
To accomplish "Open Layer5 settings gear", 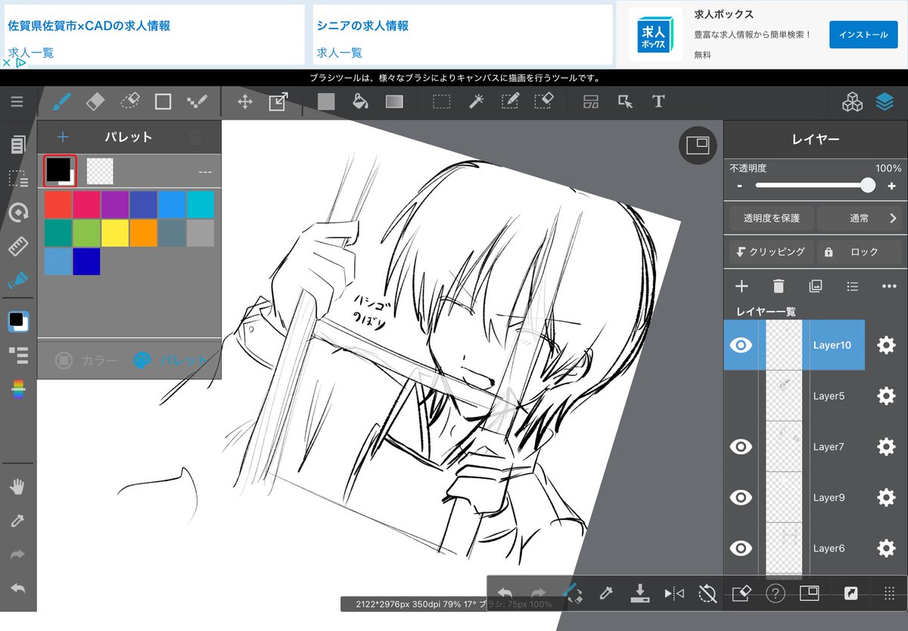I will tap(886, 396).
